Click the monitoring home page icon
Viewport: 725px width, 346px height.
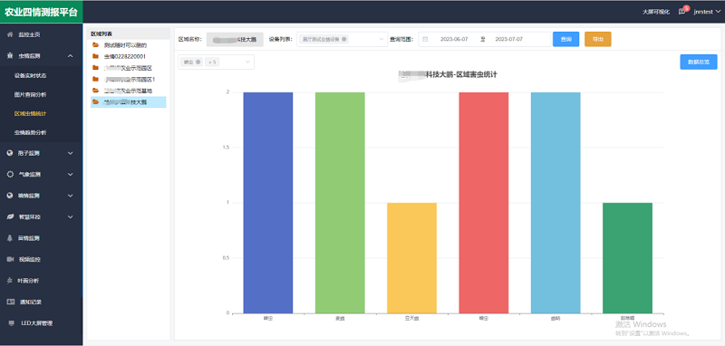(10, 34)
